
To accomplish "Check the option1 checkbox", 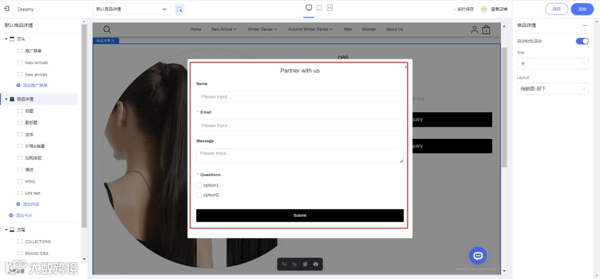I will click(198, 185).
